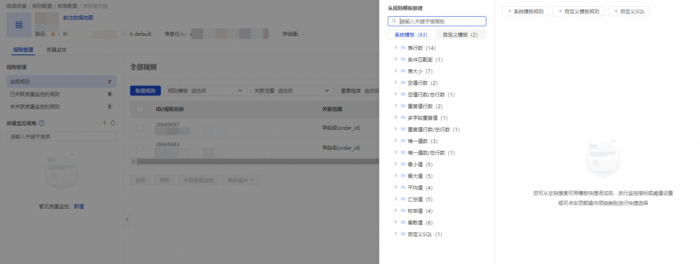Click rule ID 28669683 text
Image resolution: width=700 pixels, height=264 pixels.
point(168,144)
